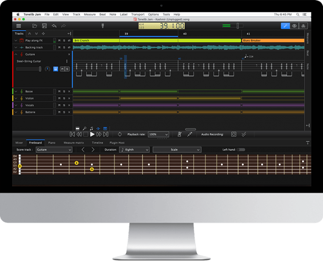
Task: Mute the Basse track
Action: click(59, 92)
